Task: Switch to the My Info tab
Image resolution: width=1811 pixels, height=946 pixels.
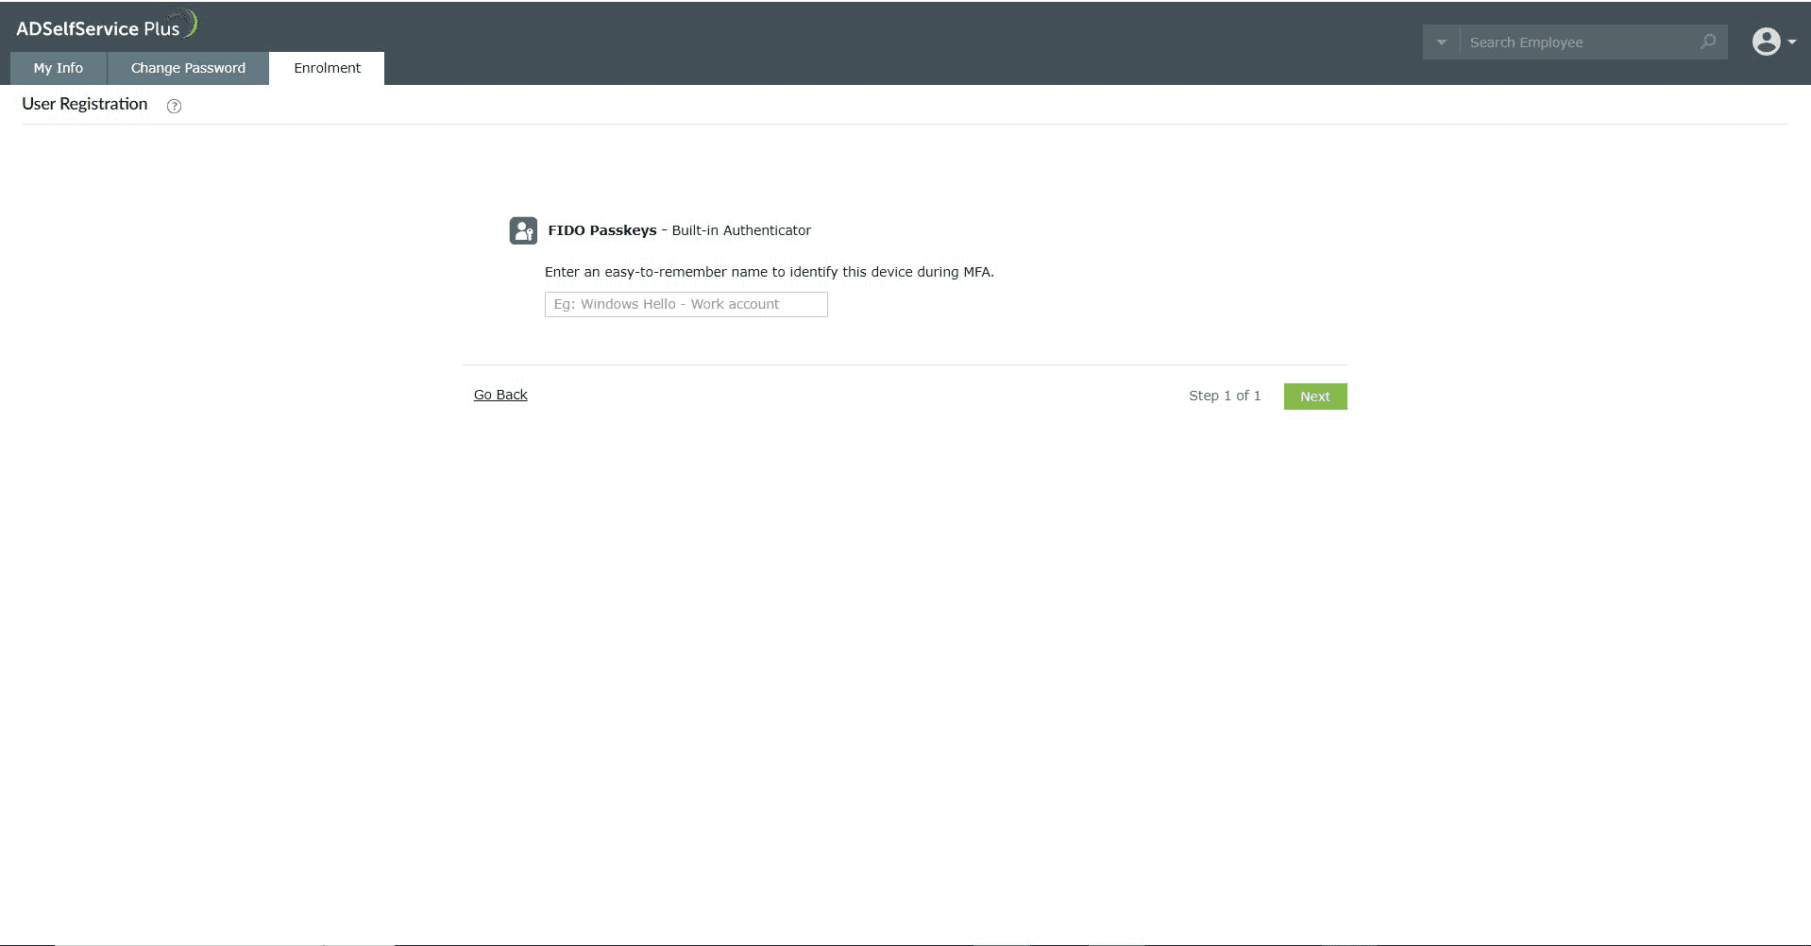Action: pos(58,68)
